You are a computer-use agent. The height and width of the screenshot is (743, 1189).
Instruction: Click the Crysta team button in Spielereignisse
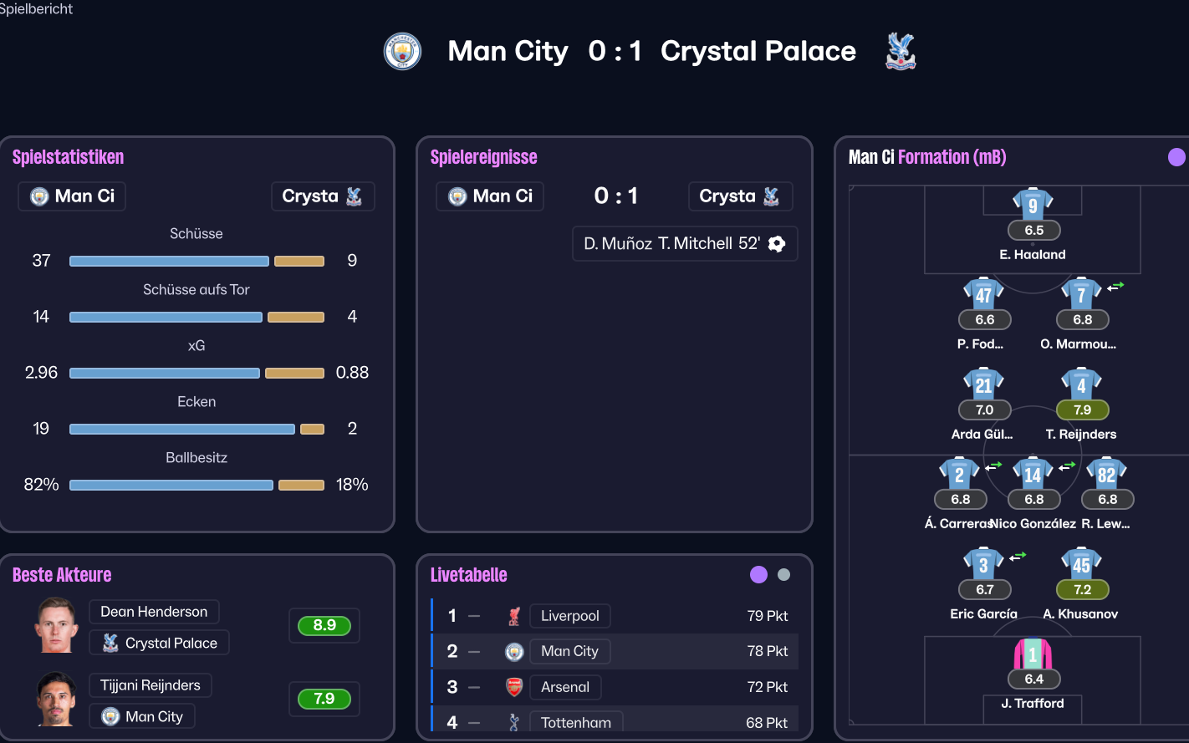click(x=740, y=196)
